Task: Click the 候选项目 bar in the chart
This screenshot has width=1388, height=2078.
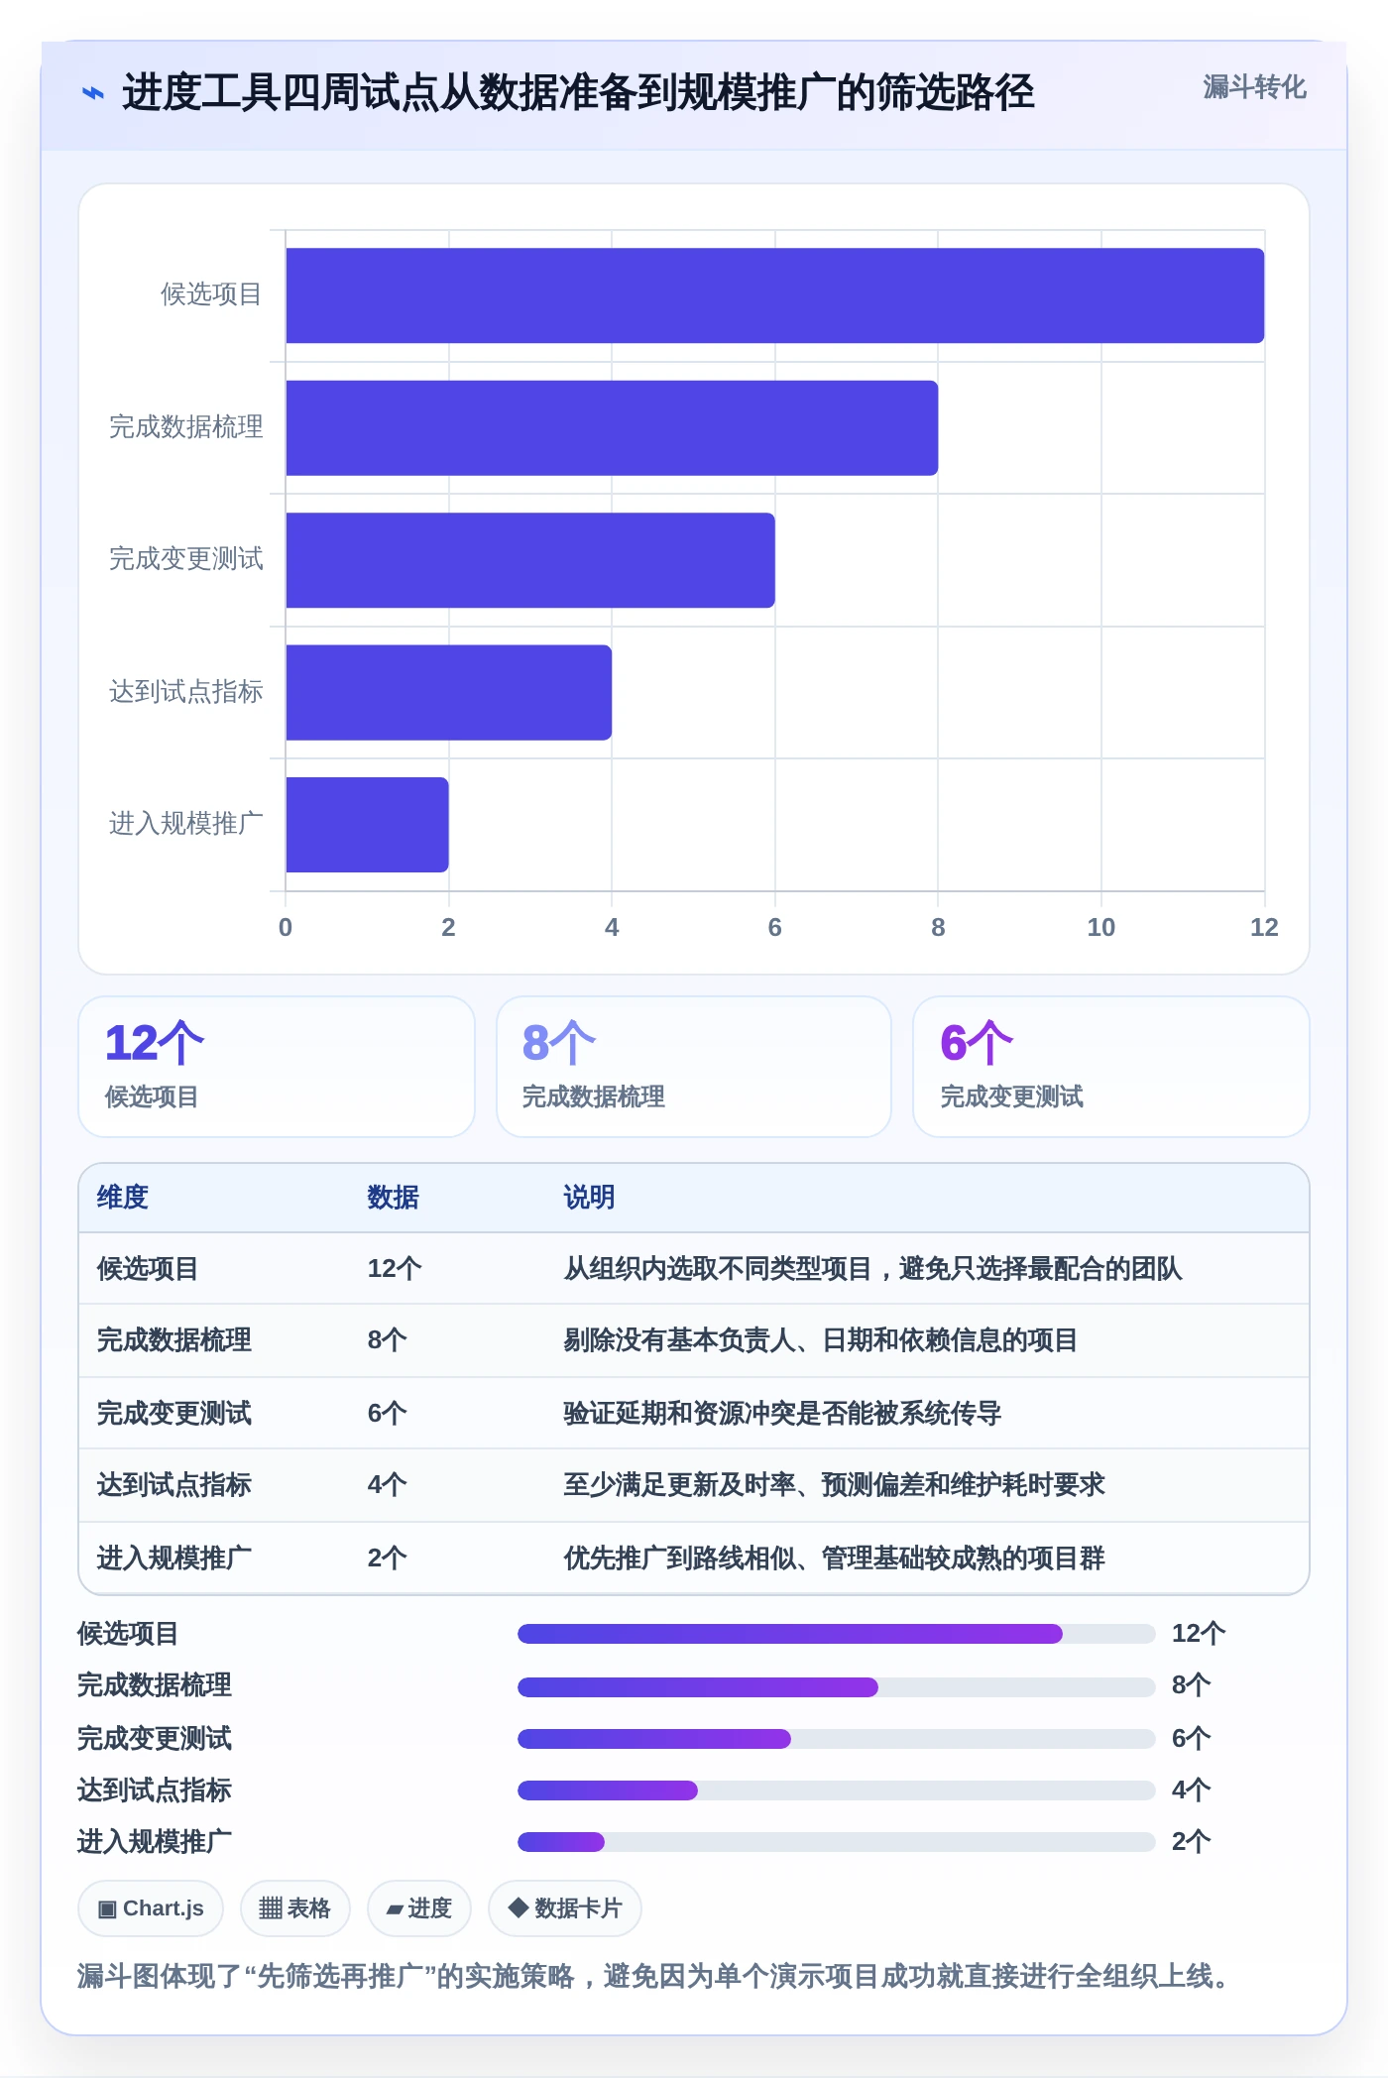Action: tap(774, 295)
